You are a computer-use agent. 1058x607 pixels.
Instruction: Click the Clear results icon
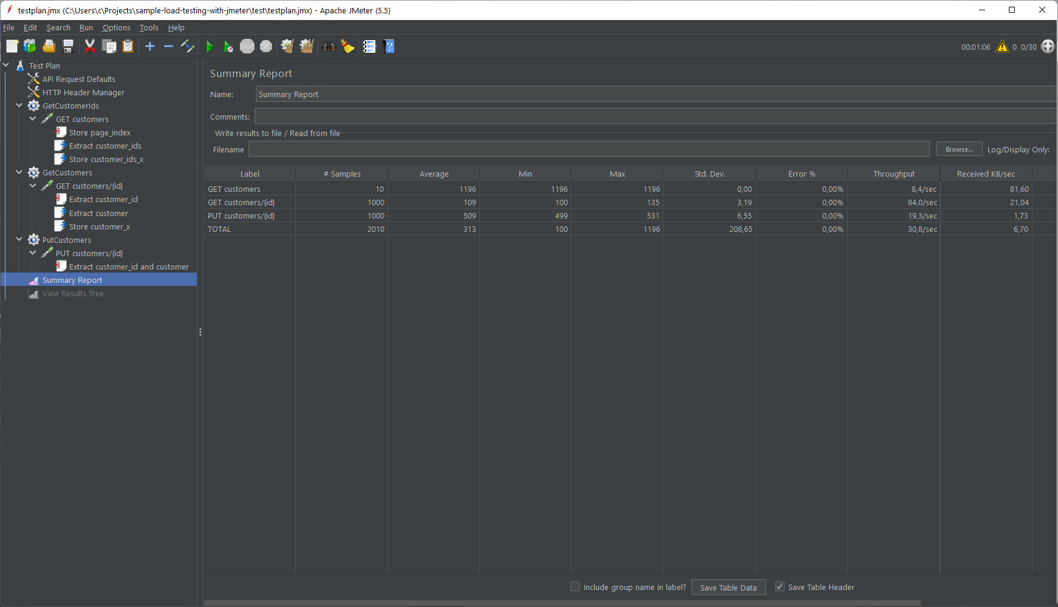tap(287, 46)
